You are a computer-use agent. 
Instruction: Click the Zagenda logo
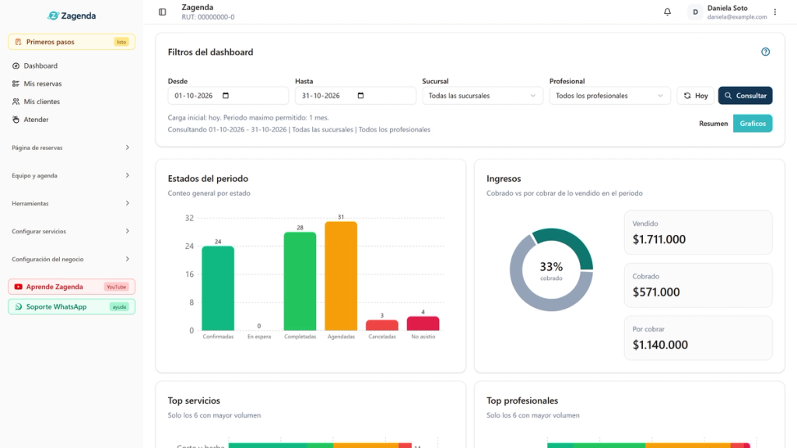pyautogui.click(x=72, y=16)
